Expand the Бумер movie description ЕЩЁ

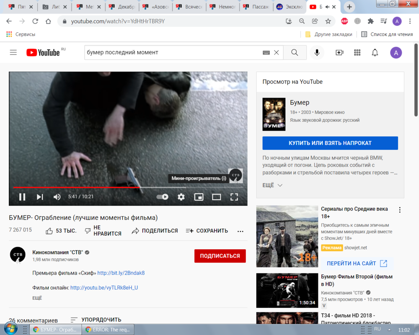tap(272, 186)
